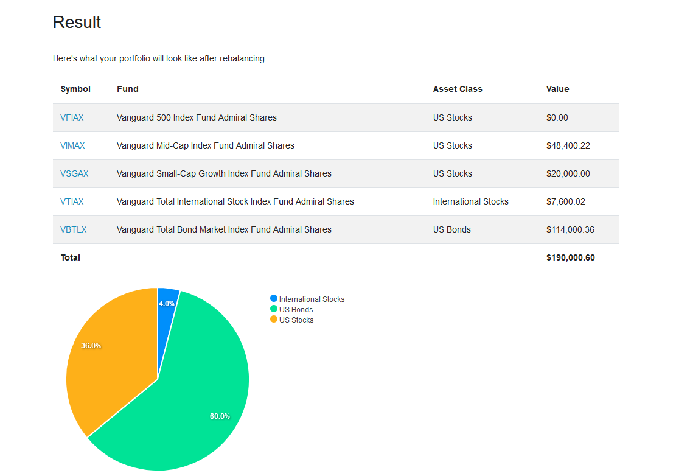The image size is (676, 476).
Task: Click the Total row label
Action: click(70, 258)
